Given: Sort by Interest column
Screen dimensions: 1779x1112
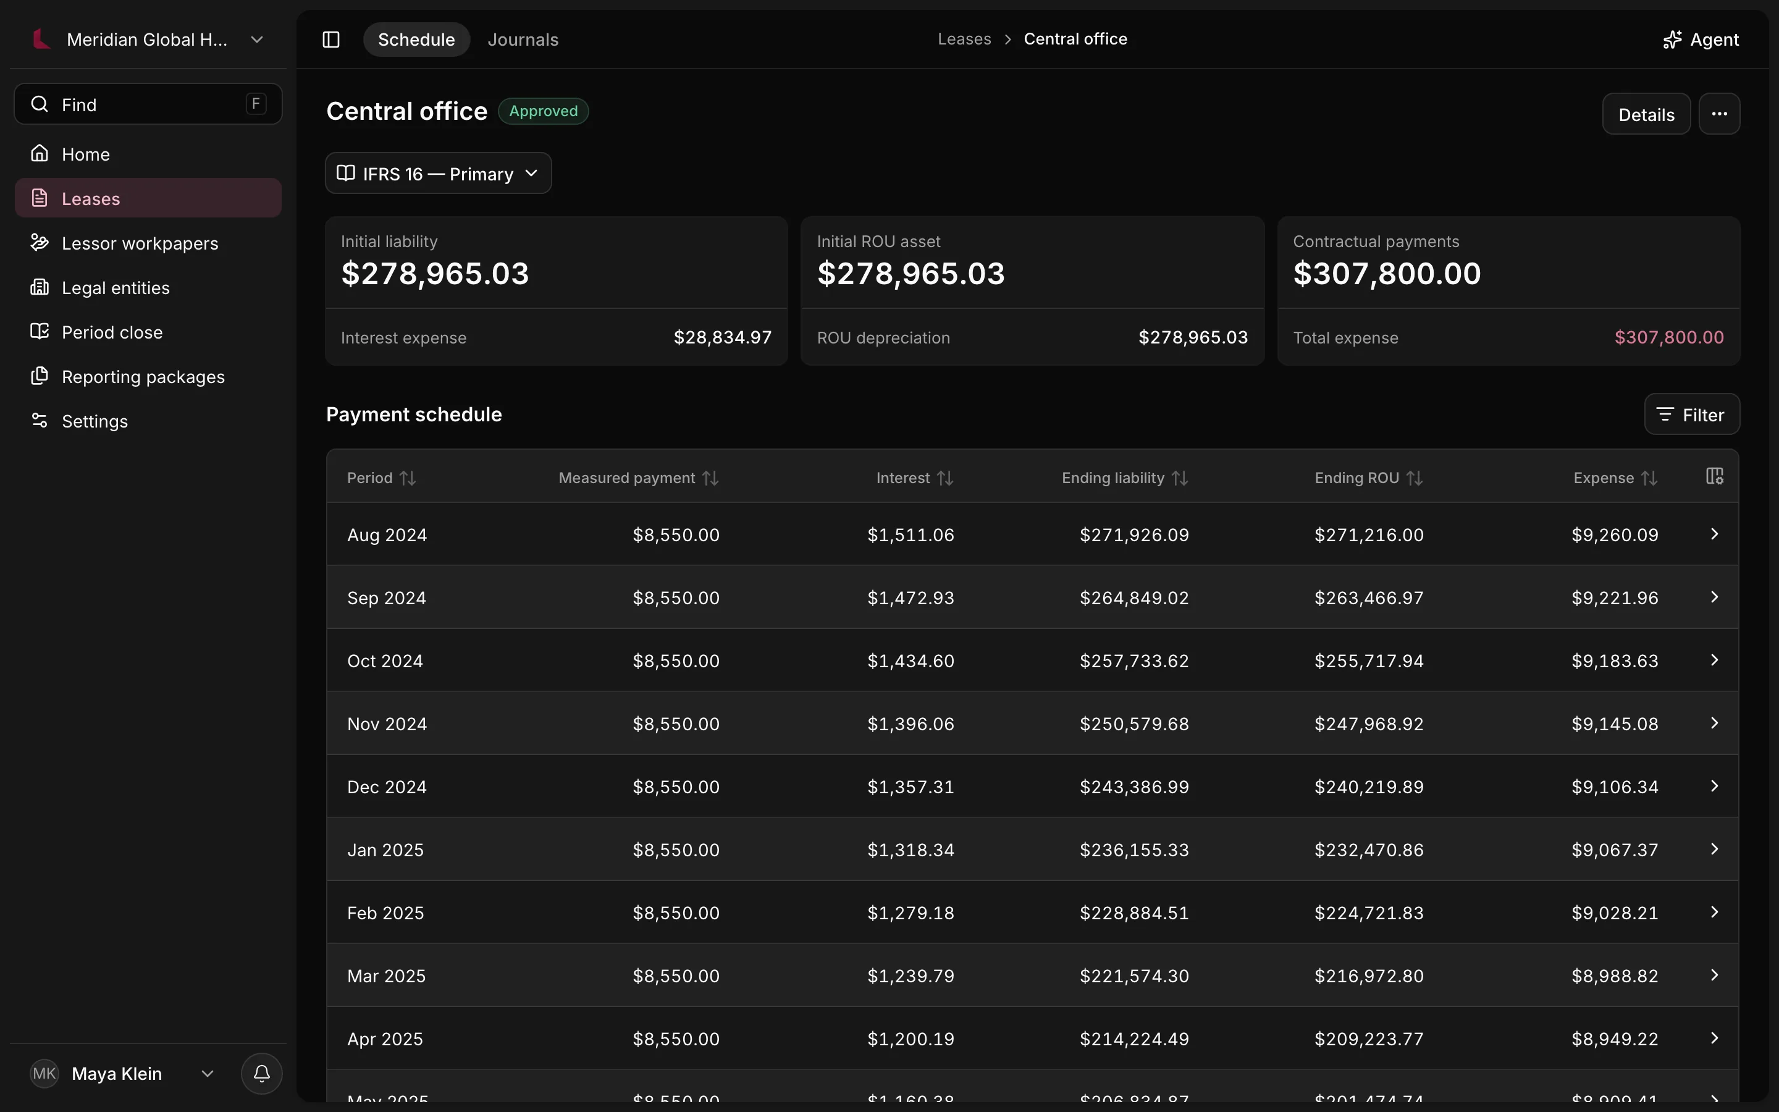Looking at the screenshot, I should (914, 478).
